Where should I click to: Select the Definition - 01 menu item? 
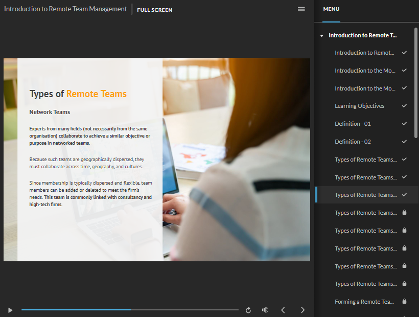353,124
